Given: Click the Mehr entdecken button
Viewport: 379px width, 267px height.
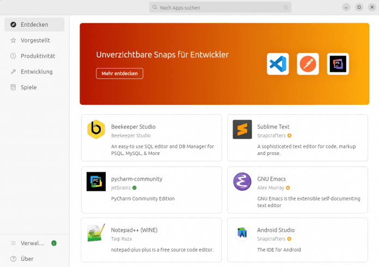Looking at the screenshot, I should 119,73.
